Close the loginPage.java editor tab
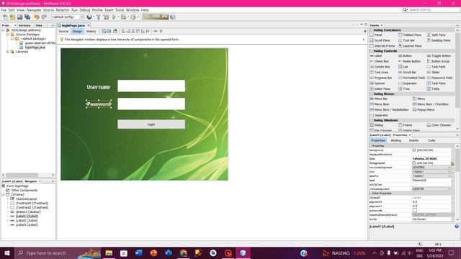The width and height of the screenshot is (461, 259). [x=89, y=26]
